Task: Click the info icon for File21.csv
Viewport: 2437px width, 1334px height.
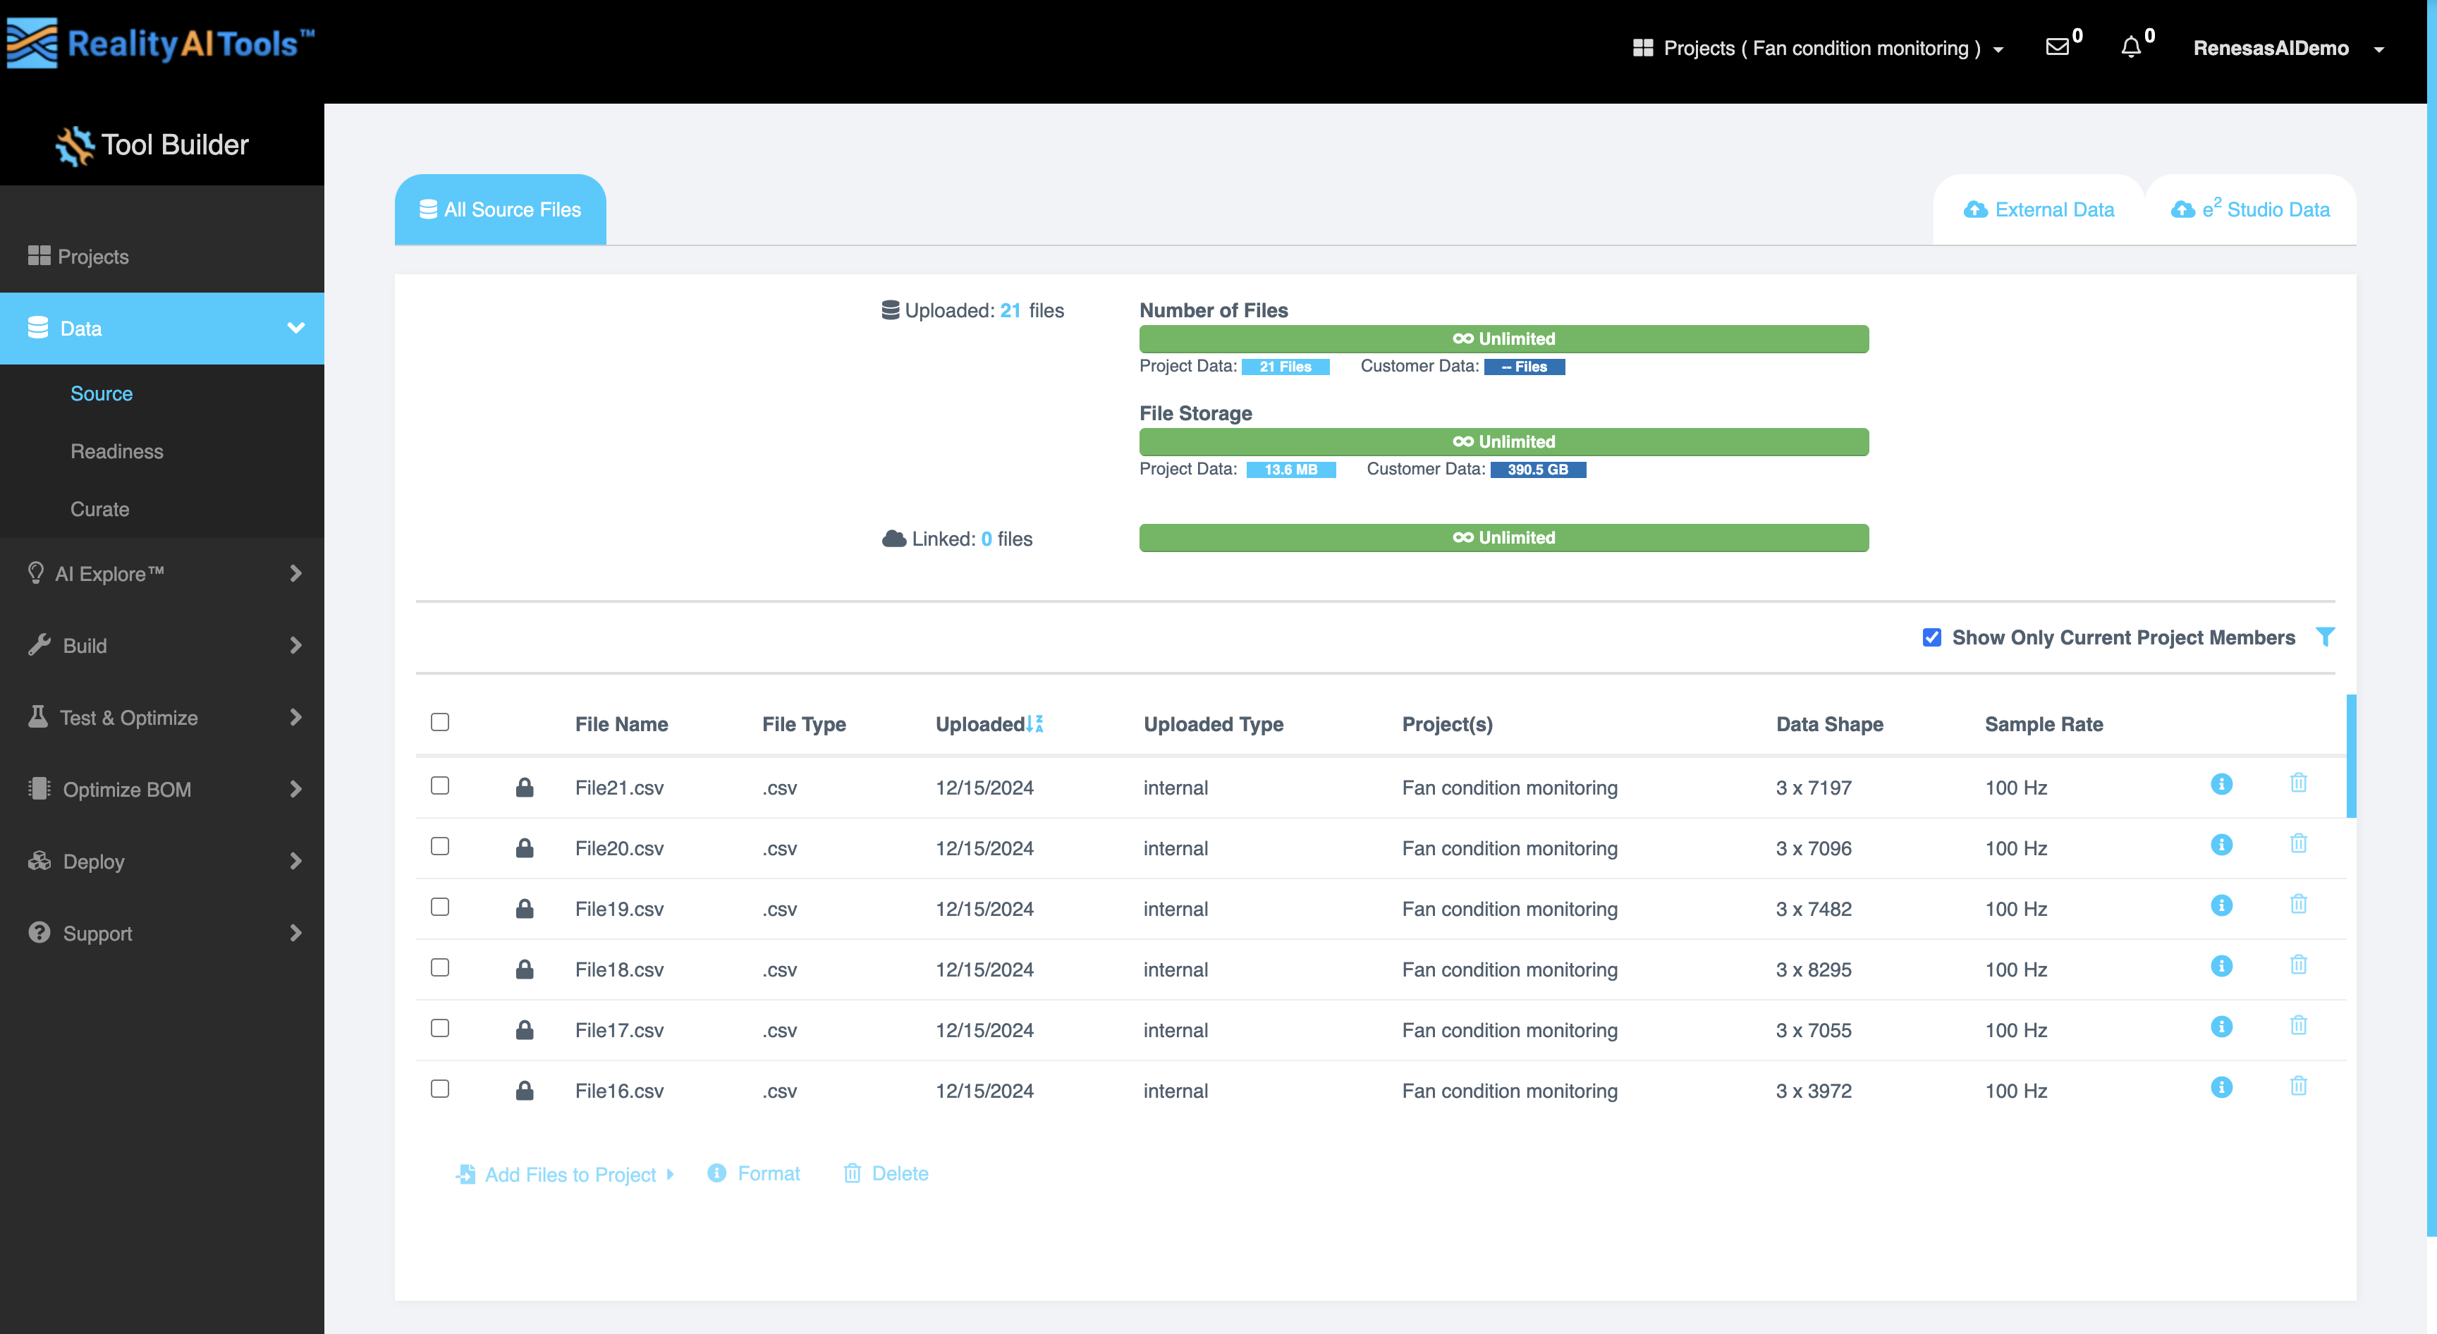Action: [2221, 784]
